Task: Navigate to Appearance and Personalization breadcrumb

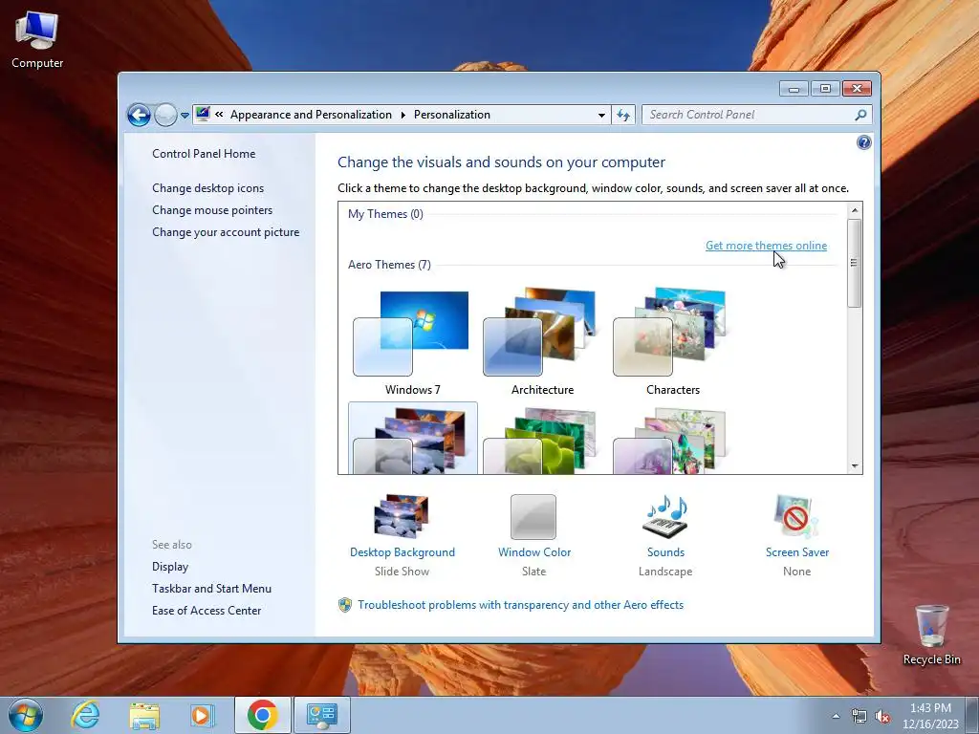Action: pos(311,115)
